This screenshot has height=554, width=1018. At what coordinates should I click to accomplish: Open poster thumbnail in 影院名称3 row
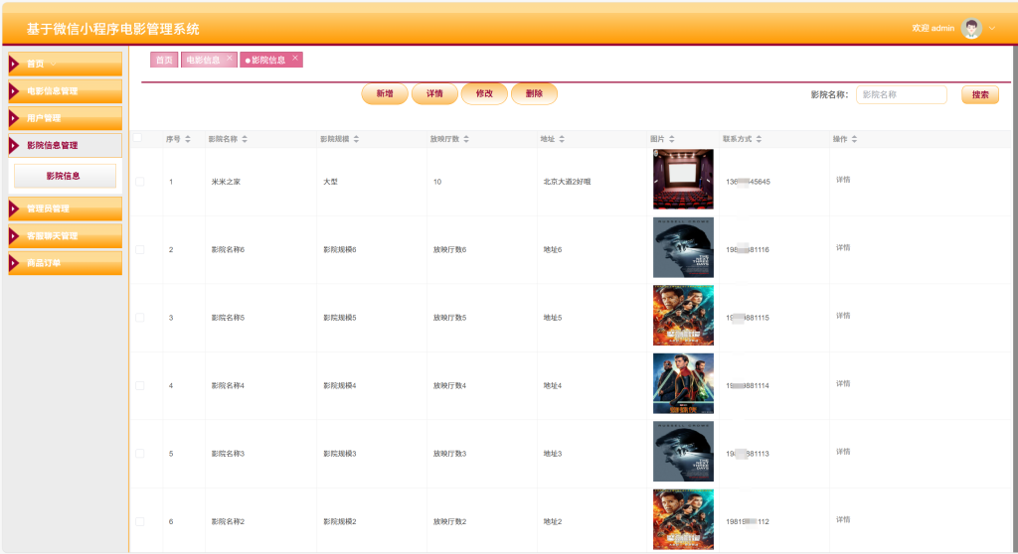(683, 452)
